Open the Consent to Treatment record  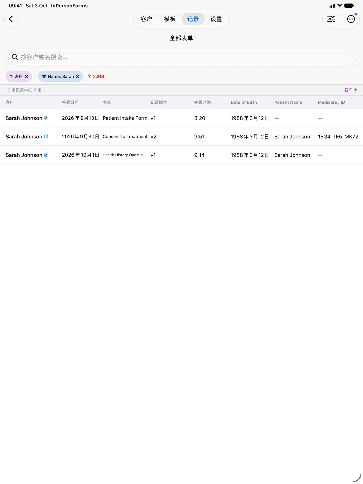[125, 136]
